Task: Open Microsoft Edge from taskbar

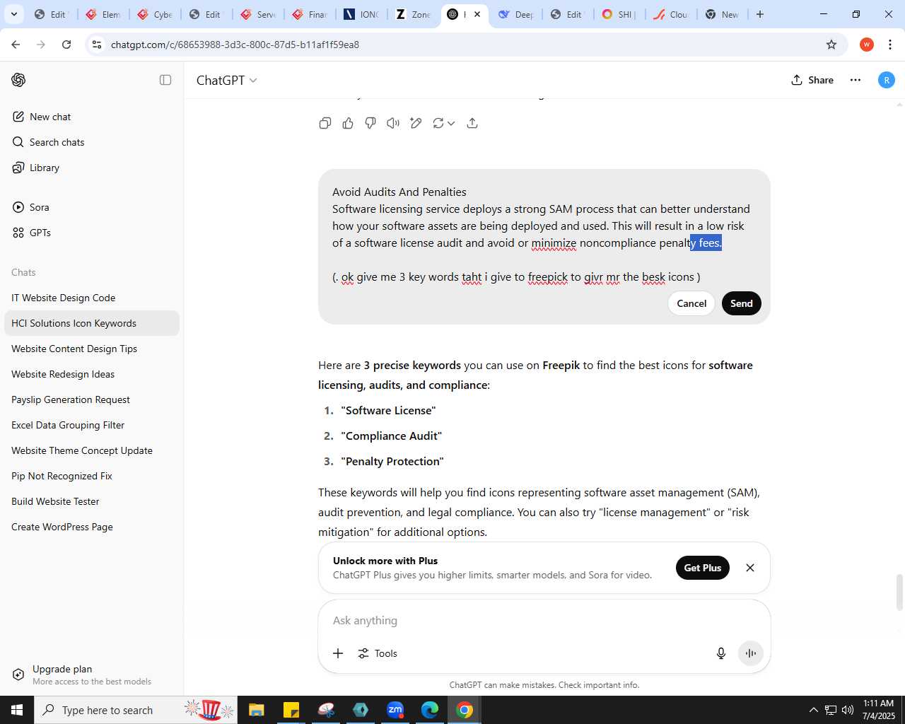Action: (430, 710)
